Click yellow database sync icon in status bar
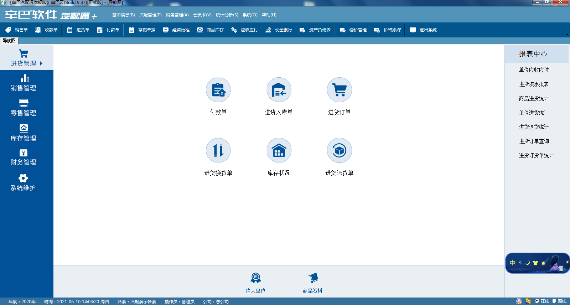Screen dimensions: 570x305 click(x=528, y=301)
